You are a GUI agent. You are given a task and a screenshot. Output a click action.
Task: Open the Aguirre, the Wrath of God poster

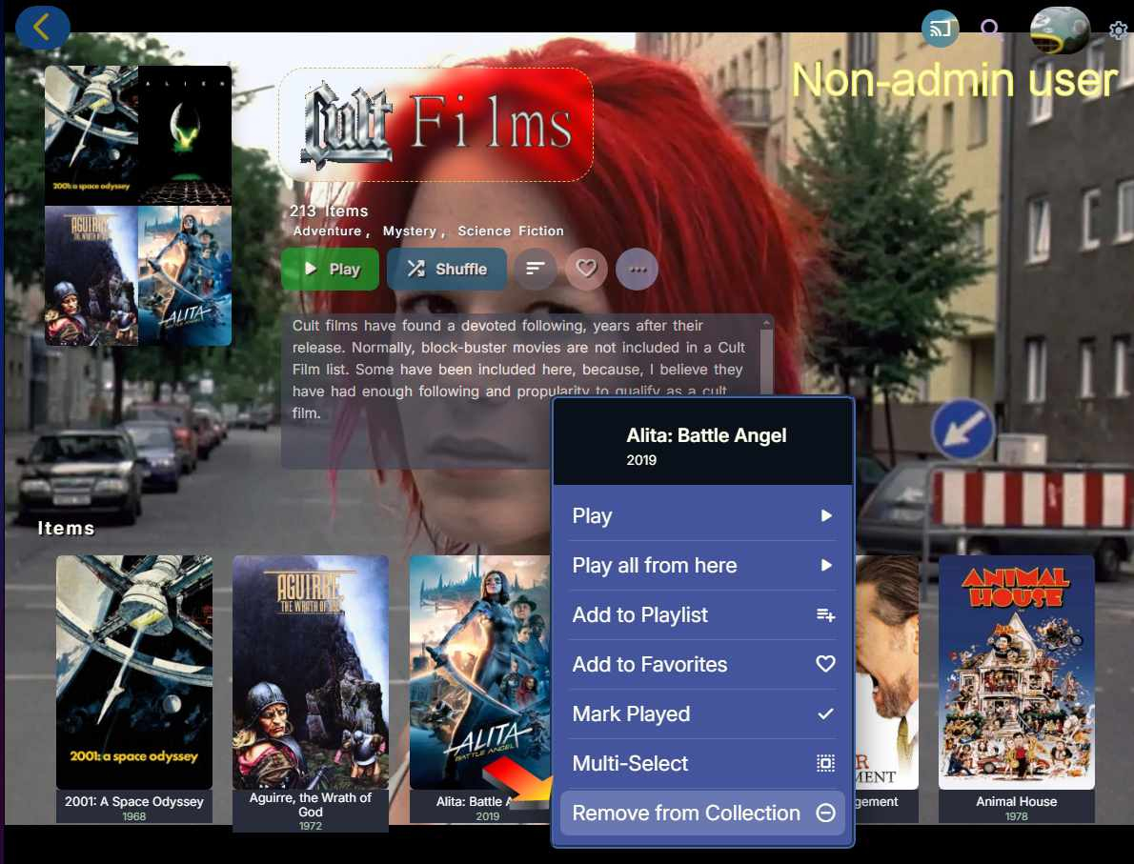(x=311, y=673)
